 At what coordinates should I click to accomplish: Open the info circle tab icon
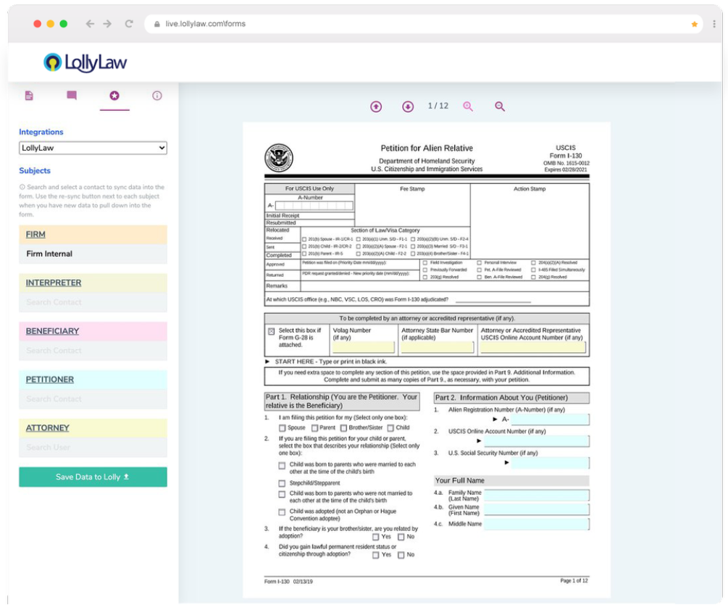click(157, 96)
